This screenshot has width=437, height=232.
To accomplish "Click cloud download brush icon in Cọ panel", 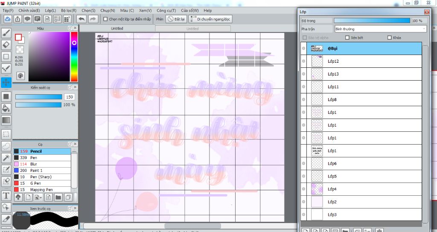I will 18,197.
